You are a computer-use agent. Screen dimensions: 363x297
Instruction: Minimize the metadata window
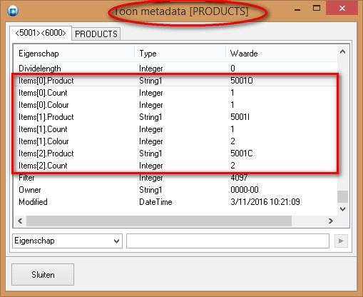coord(297,9)
